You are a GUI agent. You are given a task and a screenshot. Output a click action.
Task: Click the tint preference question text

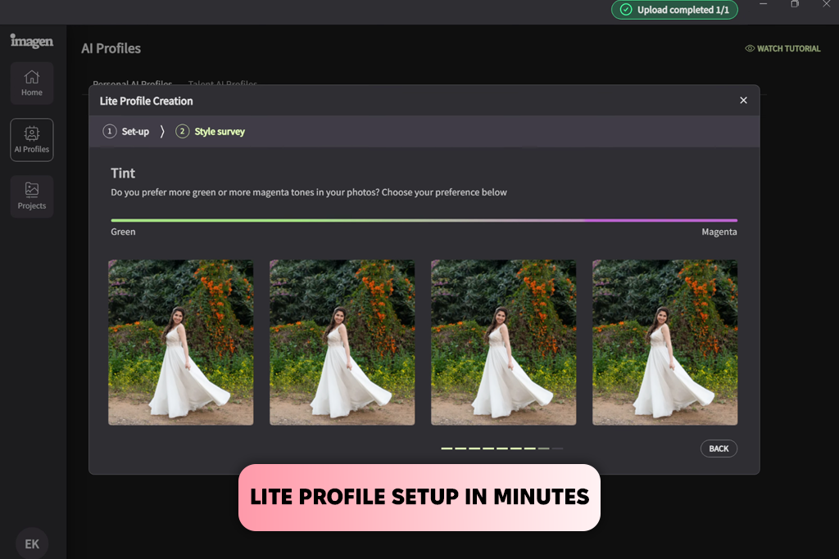pos(309,192)
